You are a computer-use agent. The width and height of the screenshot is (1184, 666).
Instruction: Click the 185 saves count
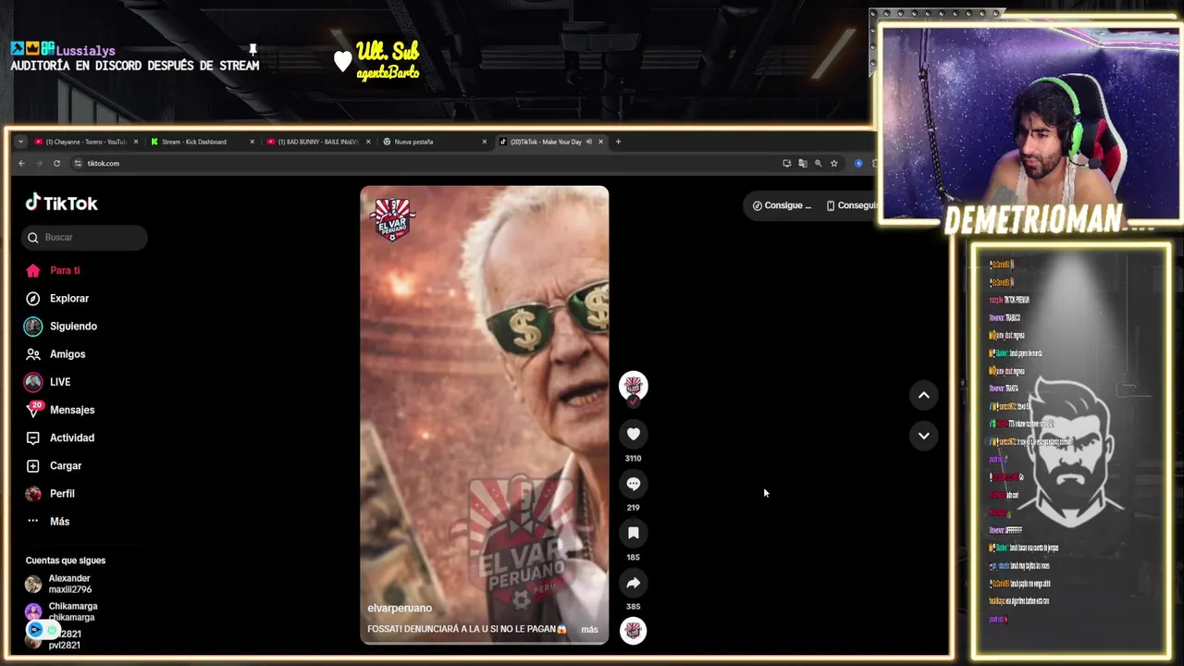click(633, 557)
